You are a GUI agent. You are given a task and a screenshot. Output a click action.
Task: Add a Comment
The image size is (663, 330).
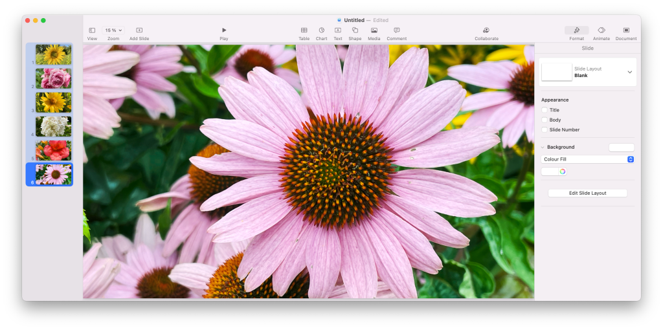coord(397,30)
